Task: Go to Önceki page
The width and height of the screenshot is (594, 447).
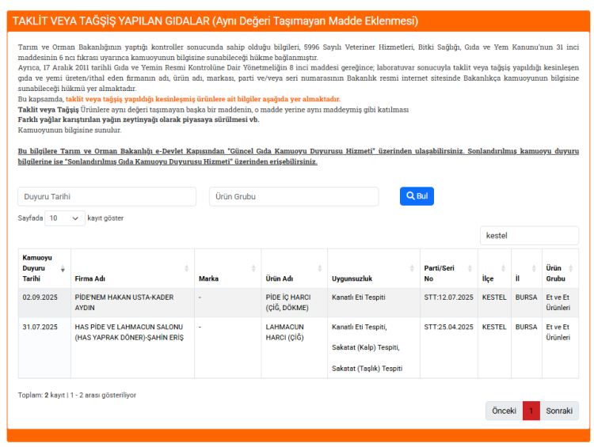Action: point(504,411)
